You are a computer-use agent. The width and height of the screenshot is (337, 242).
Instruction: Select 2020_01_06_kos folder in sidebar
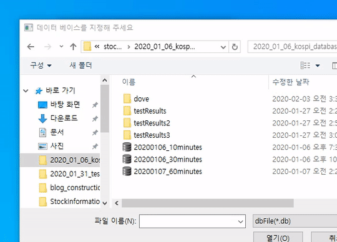60,160
